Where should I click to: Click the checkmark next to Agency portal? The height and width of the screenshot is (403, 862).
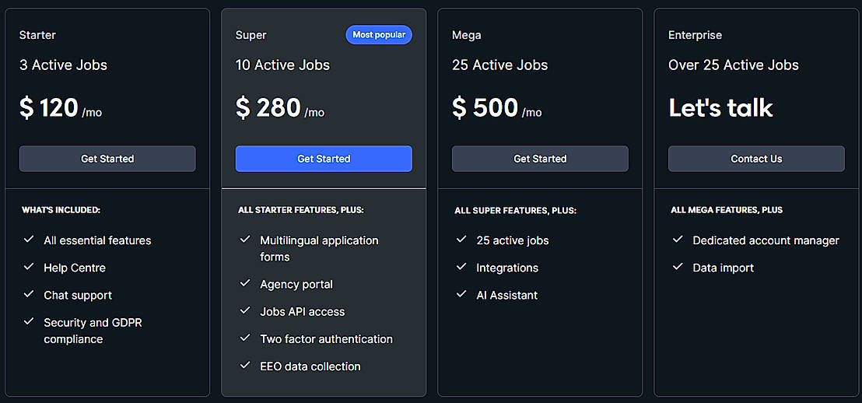[x=245, y=283]
